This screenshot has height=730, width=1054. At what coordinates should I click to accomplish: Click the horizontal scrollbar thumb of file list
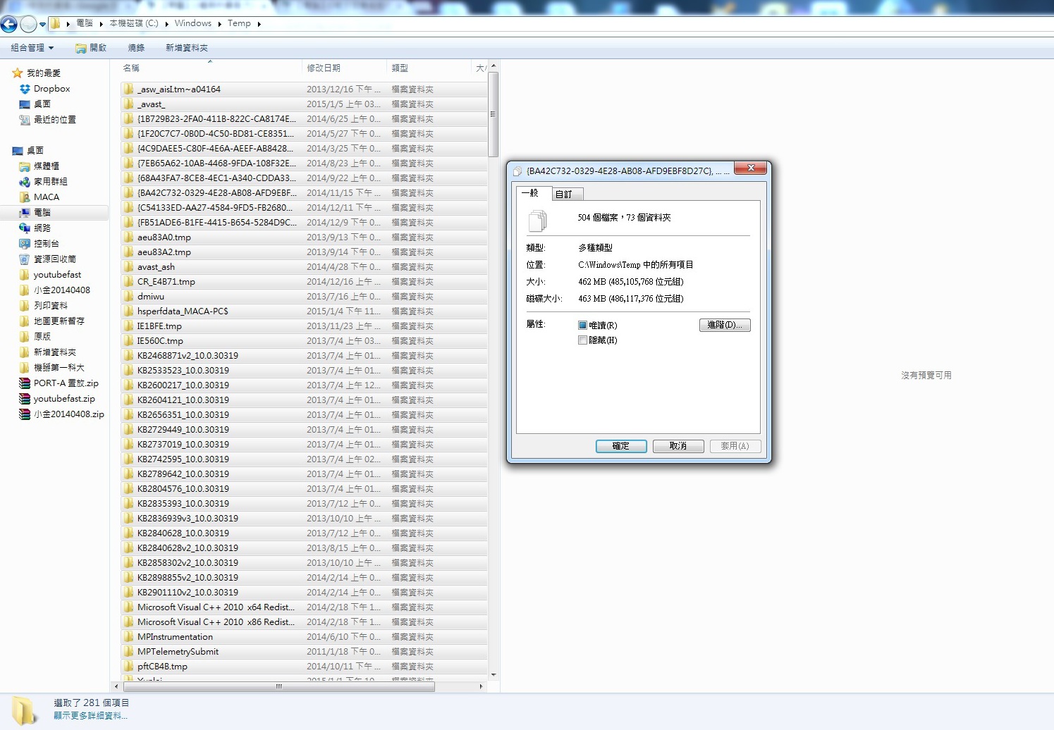(x=279, y=686)
